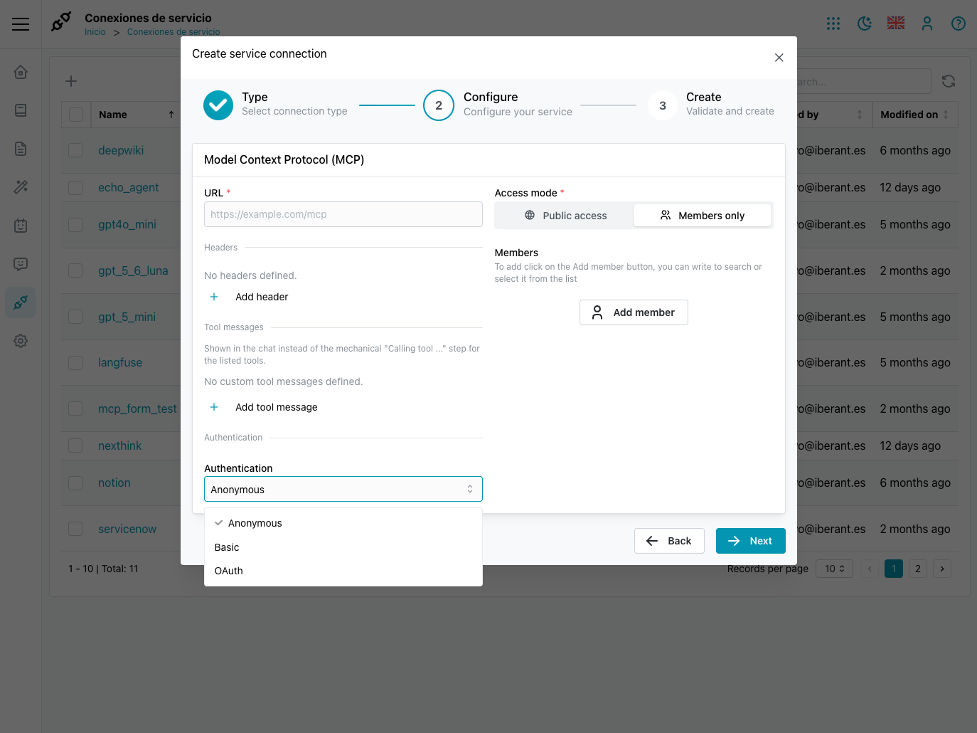Go to page 2 of table
Image resolution: width=977 pixels, height=733 pixels.
tap(918, 569)
